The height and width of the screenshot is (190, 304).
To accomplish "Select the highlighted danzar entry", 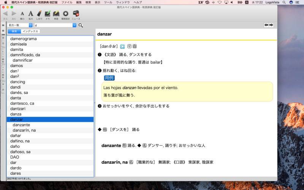I will point(50,119).
